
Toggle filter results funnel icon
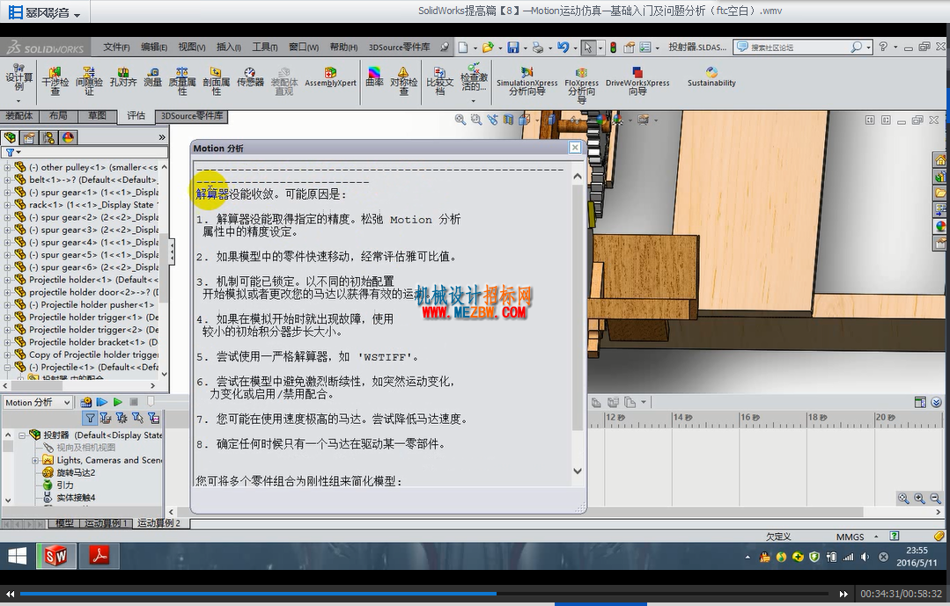(153, 418)
